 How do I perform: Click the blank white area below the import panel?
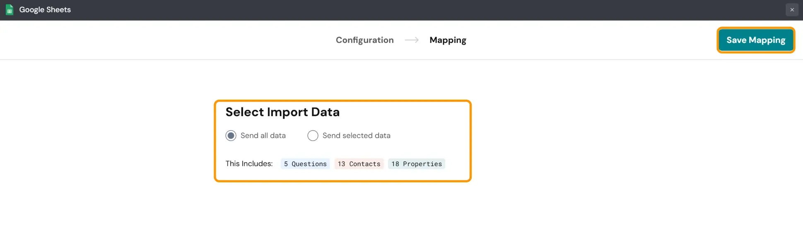click(343, 215)
